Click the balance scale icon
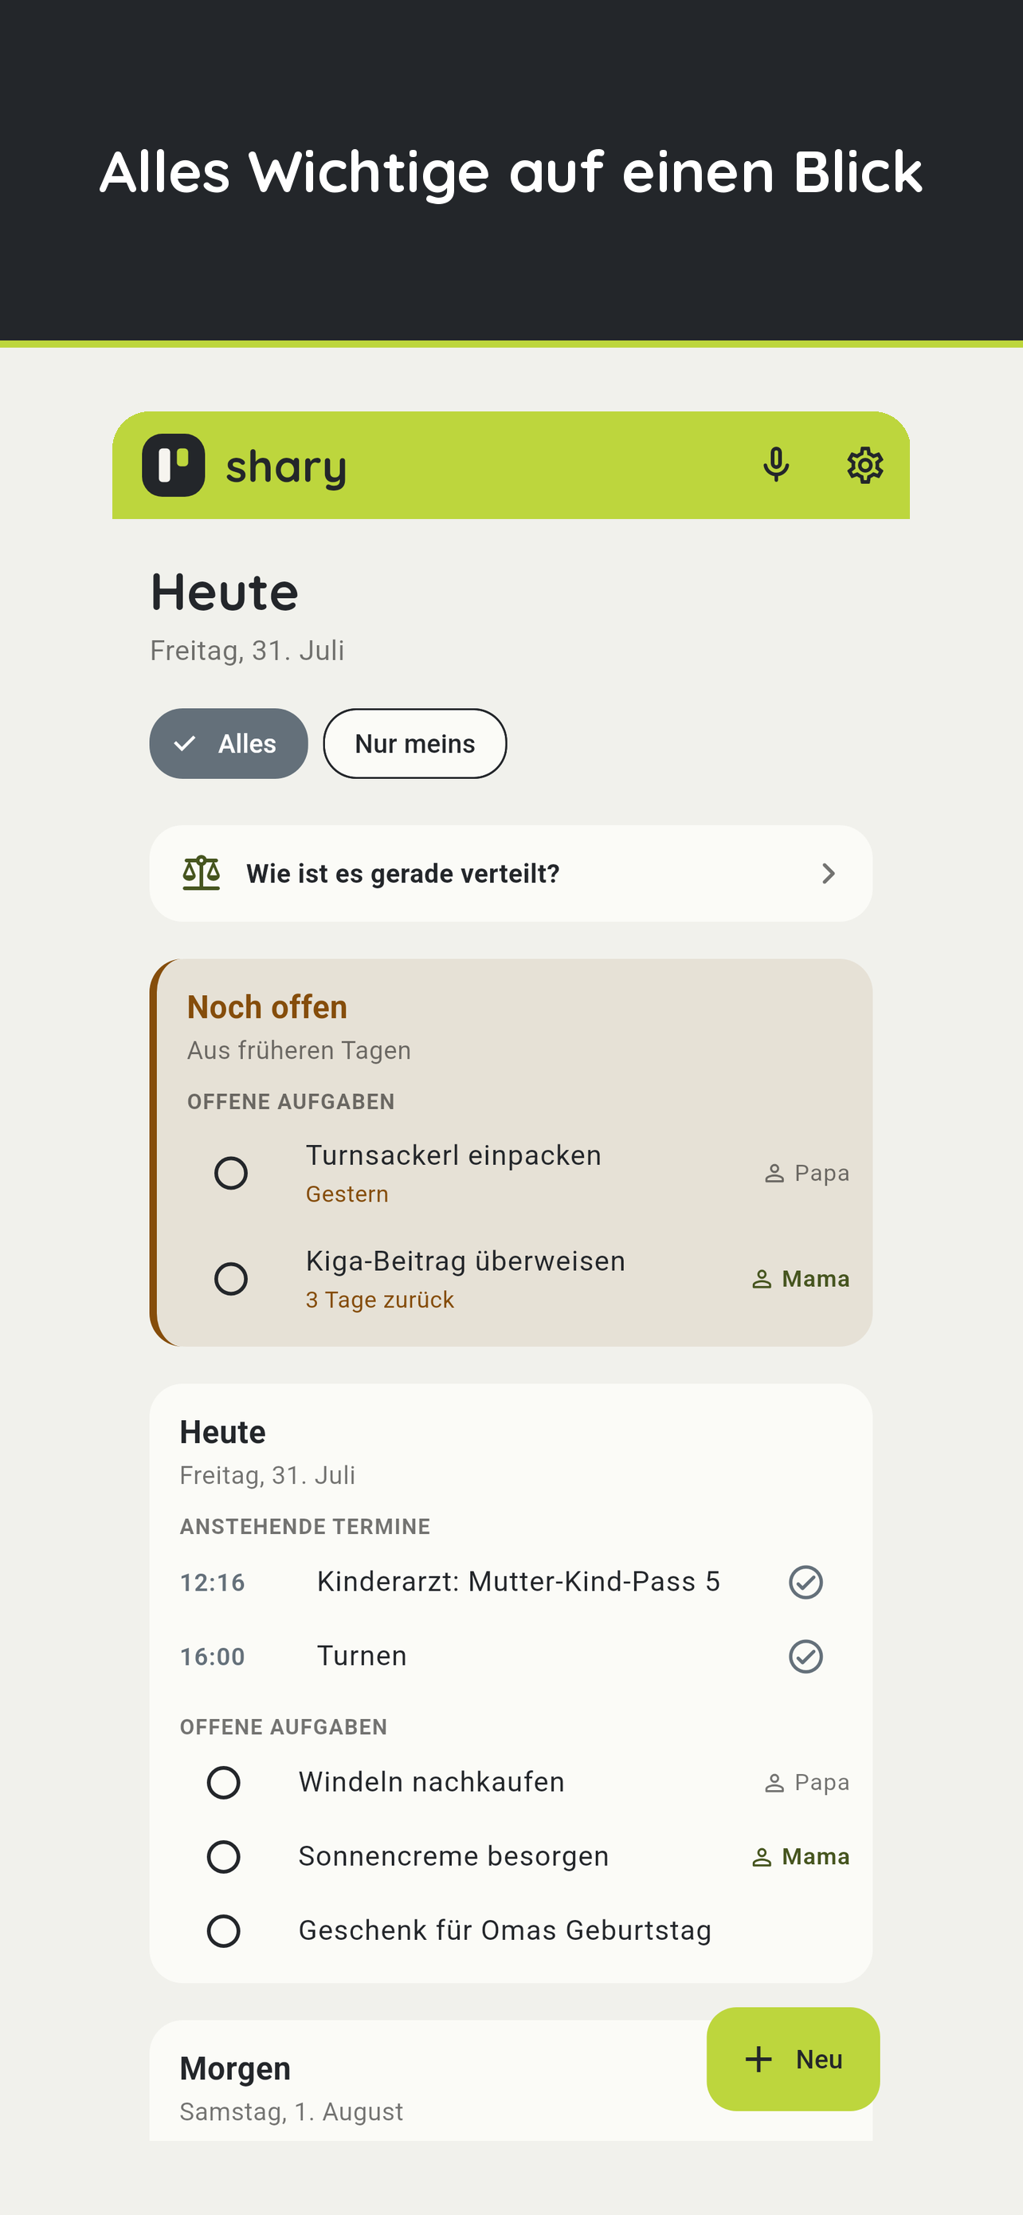The width and height of the screenshot is (1023, 2215). tap(202, 873)
